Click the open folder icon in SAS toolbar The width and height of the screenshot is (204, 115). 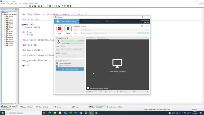(x=32, y=6)
